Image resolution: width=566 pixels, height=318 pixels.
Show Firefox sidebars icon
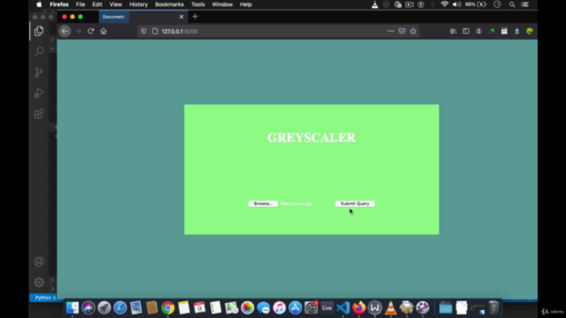click(x=466, y=32)
